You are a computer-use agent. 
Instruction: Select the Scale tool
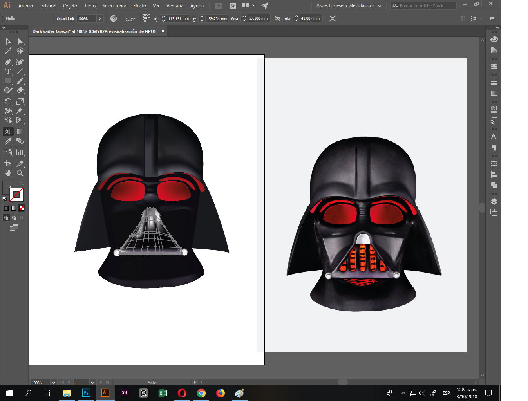20,101
